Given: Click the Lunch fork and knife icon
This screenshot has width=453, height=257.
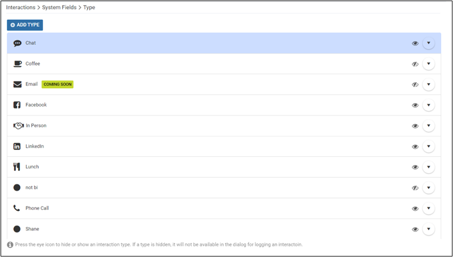Looking at the screenshot, I should 17,167.
